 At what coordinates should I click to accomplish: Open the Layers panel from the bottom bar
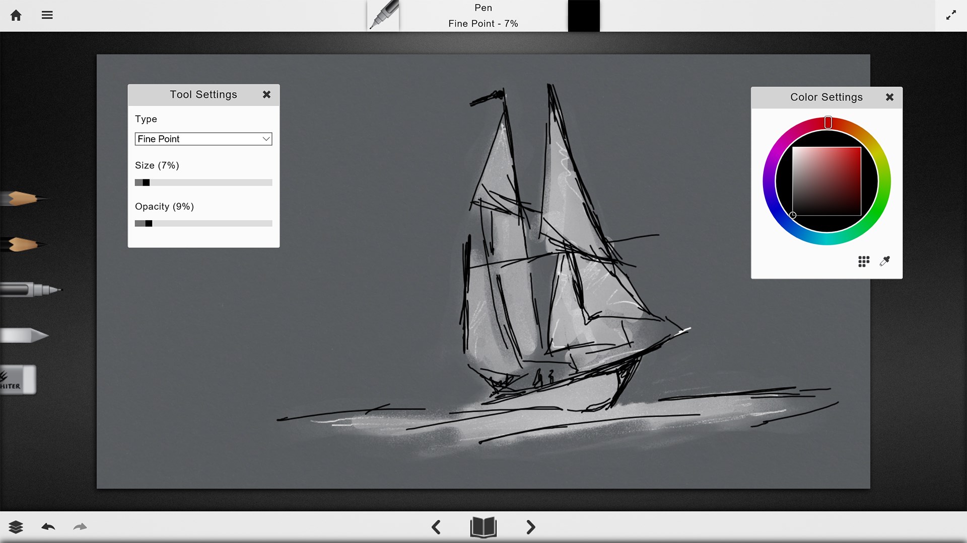[x=17, y=527]
